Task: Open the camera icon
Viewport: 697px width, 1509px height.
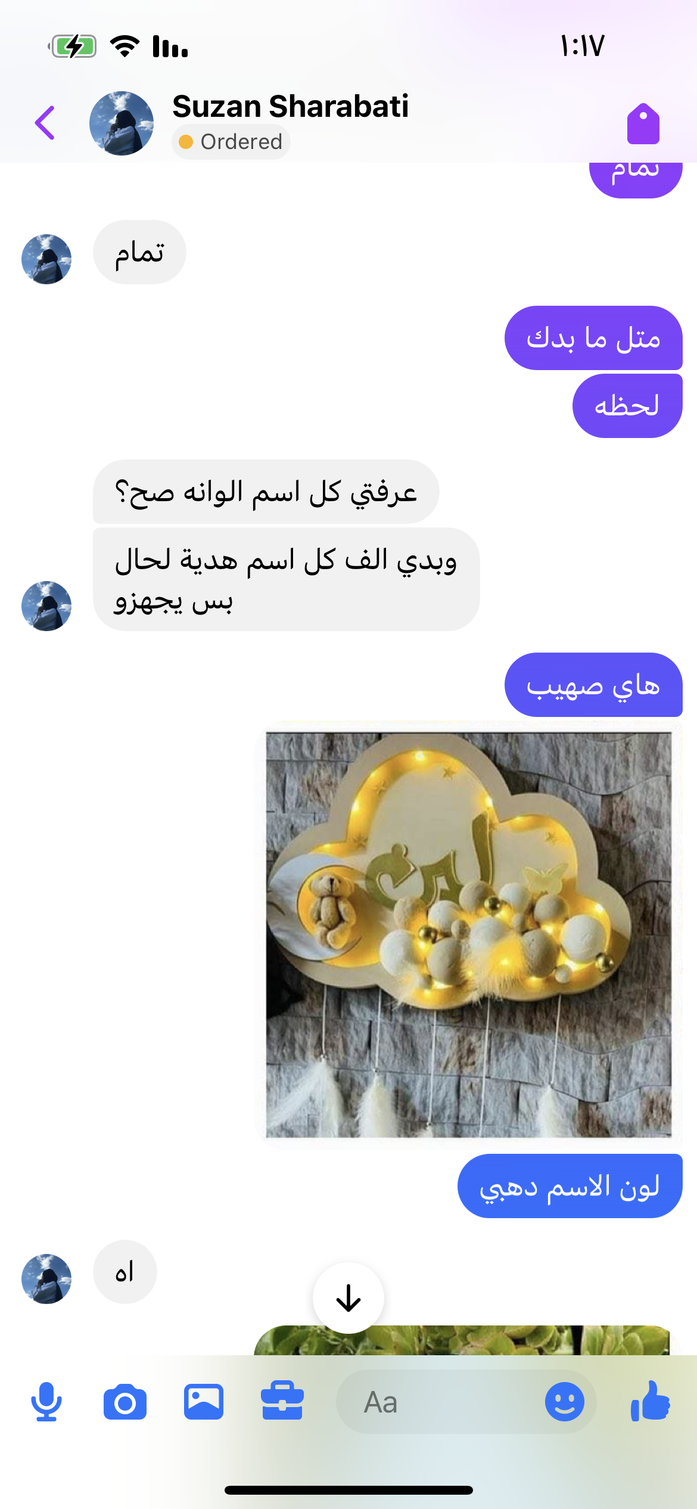Action: tap(125, 1402)
